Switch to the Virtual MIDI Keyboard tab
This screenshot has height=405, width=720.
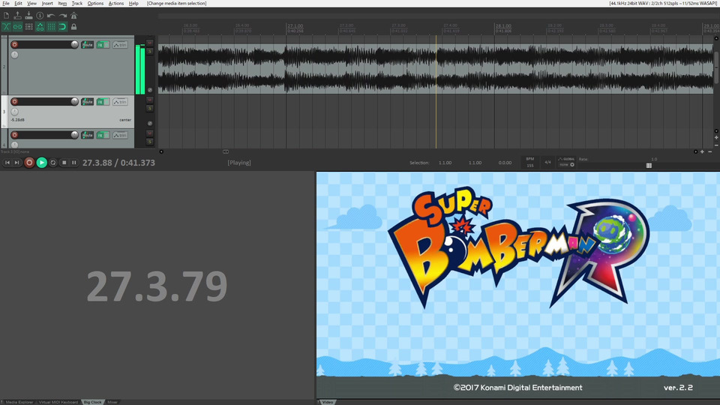(x=58, y=402)
